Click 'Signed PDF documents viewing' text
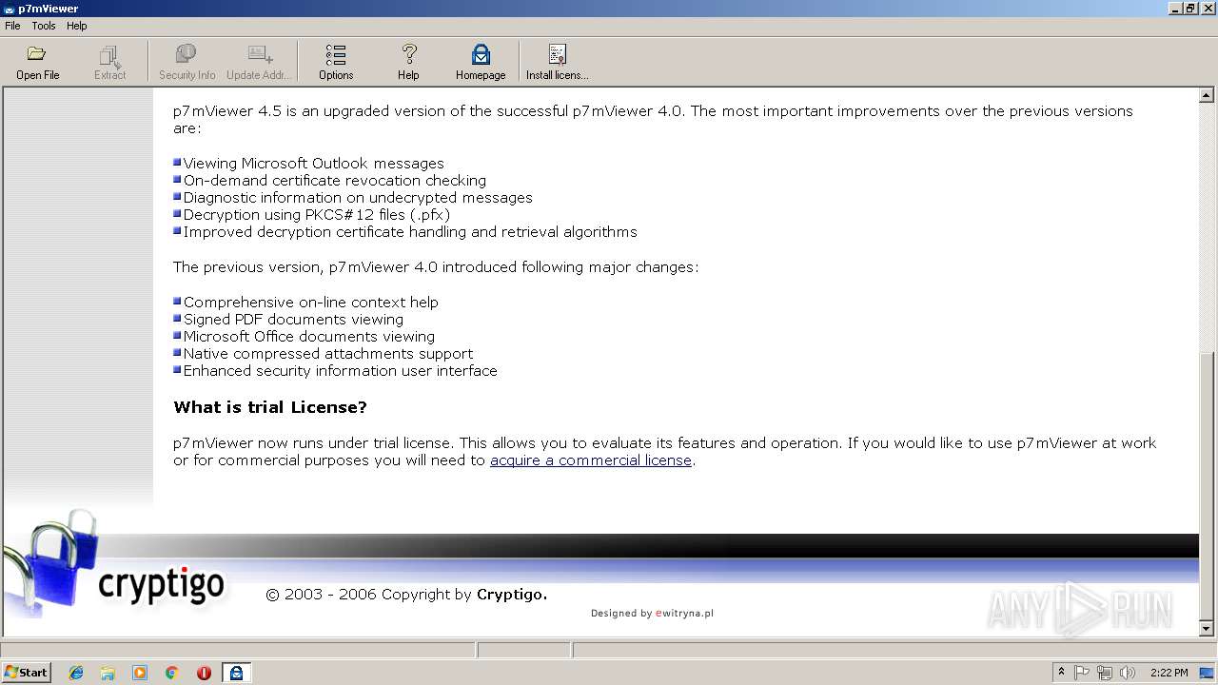1218x685 pixels. [x=293, y=320]
